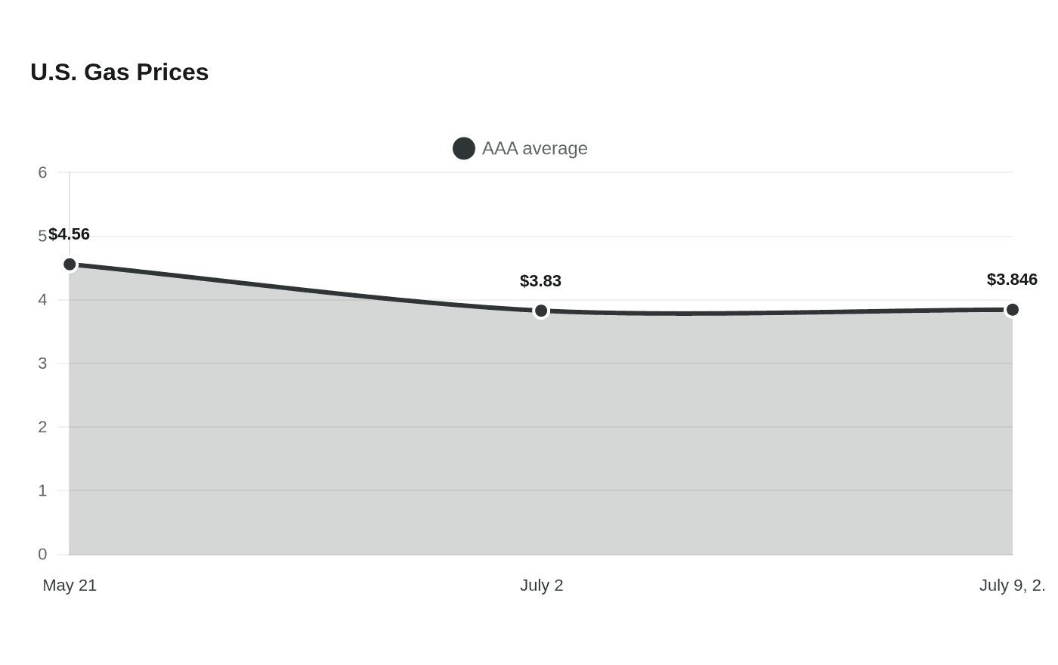Click the AAA average legend label
Image resolution: width=1058 pixels, height=665 pixels.
pos(534,148)
